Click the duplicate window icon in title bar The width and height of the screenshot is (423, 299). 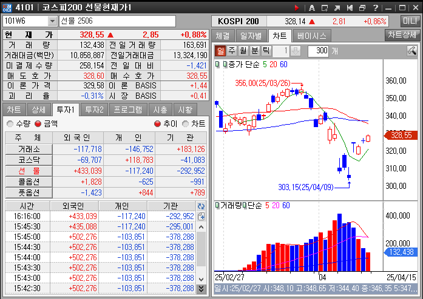(362, 7)
